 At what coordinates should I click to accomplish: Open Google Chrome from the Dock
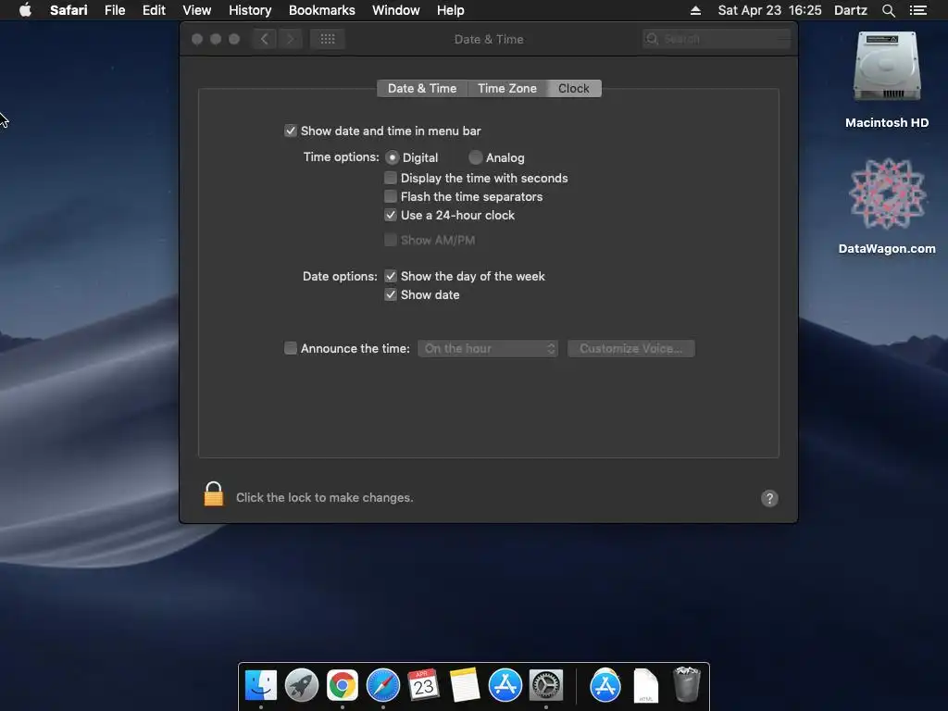pos(343,685)
